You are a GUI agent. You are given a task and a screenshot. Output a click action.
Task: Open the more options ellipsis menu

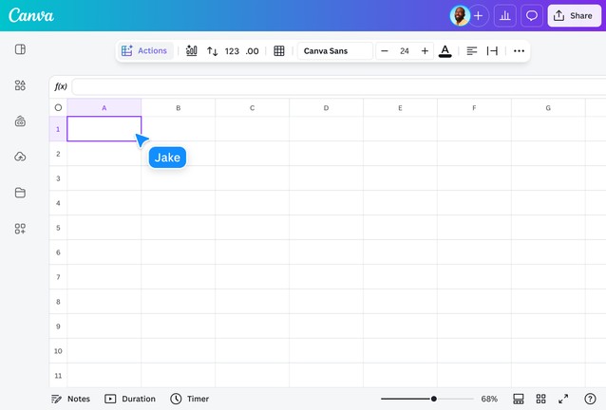click(x=519, y=51)
